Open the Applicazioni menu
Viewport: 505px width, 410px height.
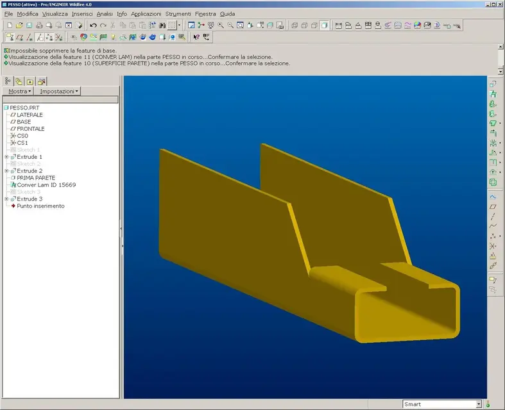click(x=146, y=14)
